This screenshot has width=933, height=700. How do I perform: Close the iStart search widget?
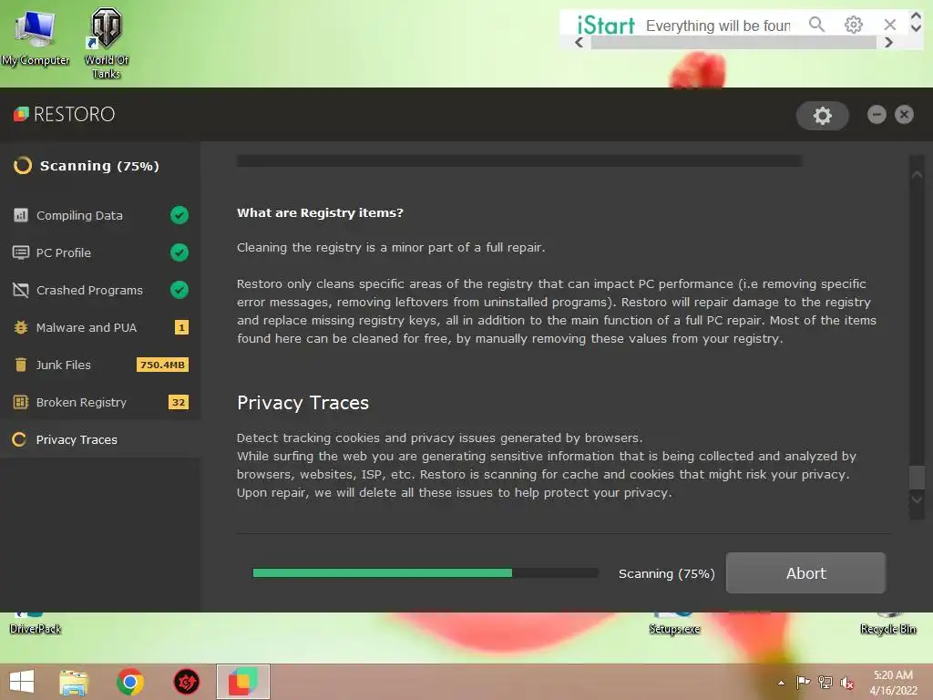coord(889,25)
